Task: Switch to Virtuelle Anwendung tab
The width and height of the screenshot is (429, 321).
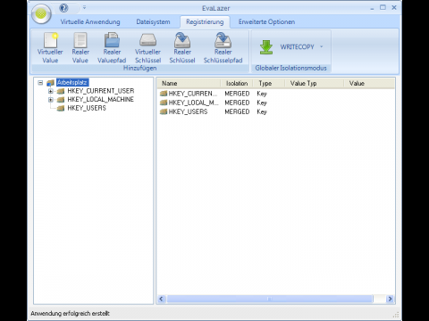Action: pos(90,22)
